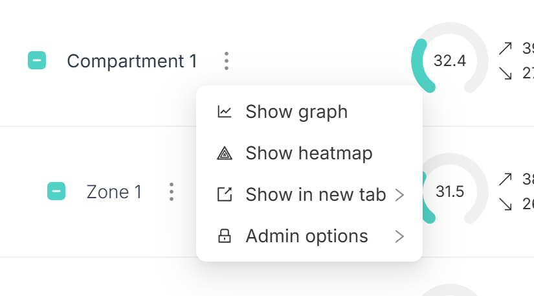This screenshot has width=534, height=296.
Task: Choose Admin options menu entry
Action: pos(309,236)
